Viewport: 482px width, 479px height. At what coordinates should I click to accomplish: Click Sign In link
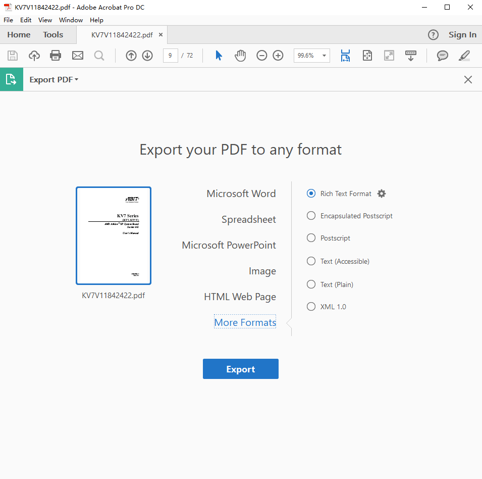coord(462,35)
